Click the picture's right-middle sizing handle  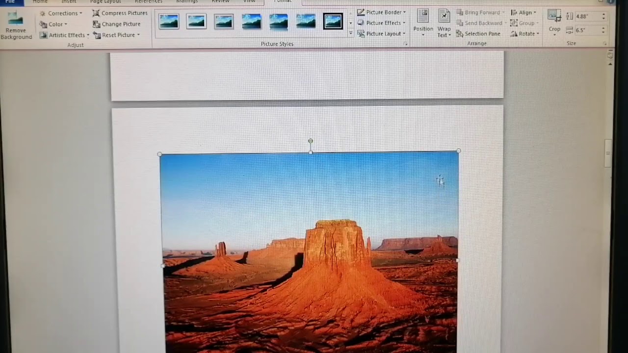[457, 260]
